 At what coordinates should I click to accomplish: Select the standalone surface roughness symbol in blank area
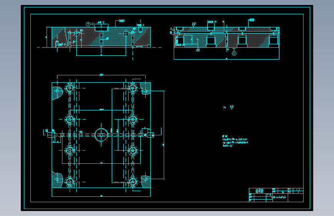point(232,107)
